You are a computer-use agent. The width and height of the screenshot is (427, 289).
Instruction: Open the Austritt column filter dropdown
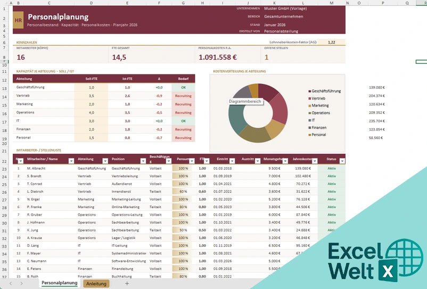click(x=257, y=161)
